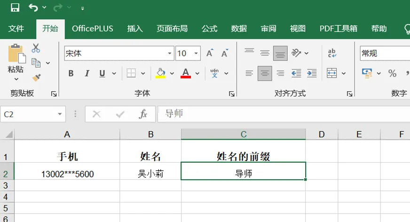
Task: Open the font size dropdown
Action: click(x=196, y=54)
